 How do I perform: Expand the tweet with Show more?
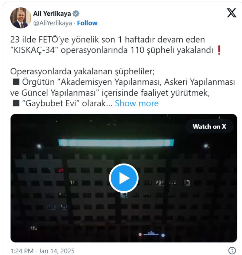[136, 103]
